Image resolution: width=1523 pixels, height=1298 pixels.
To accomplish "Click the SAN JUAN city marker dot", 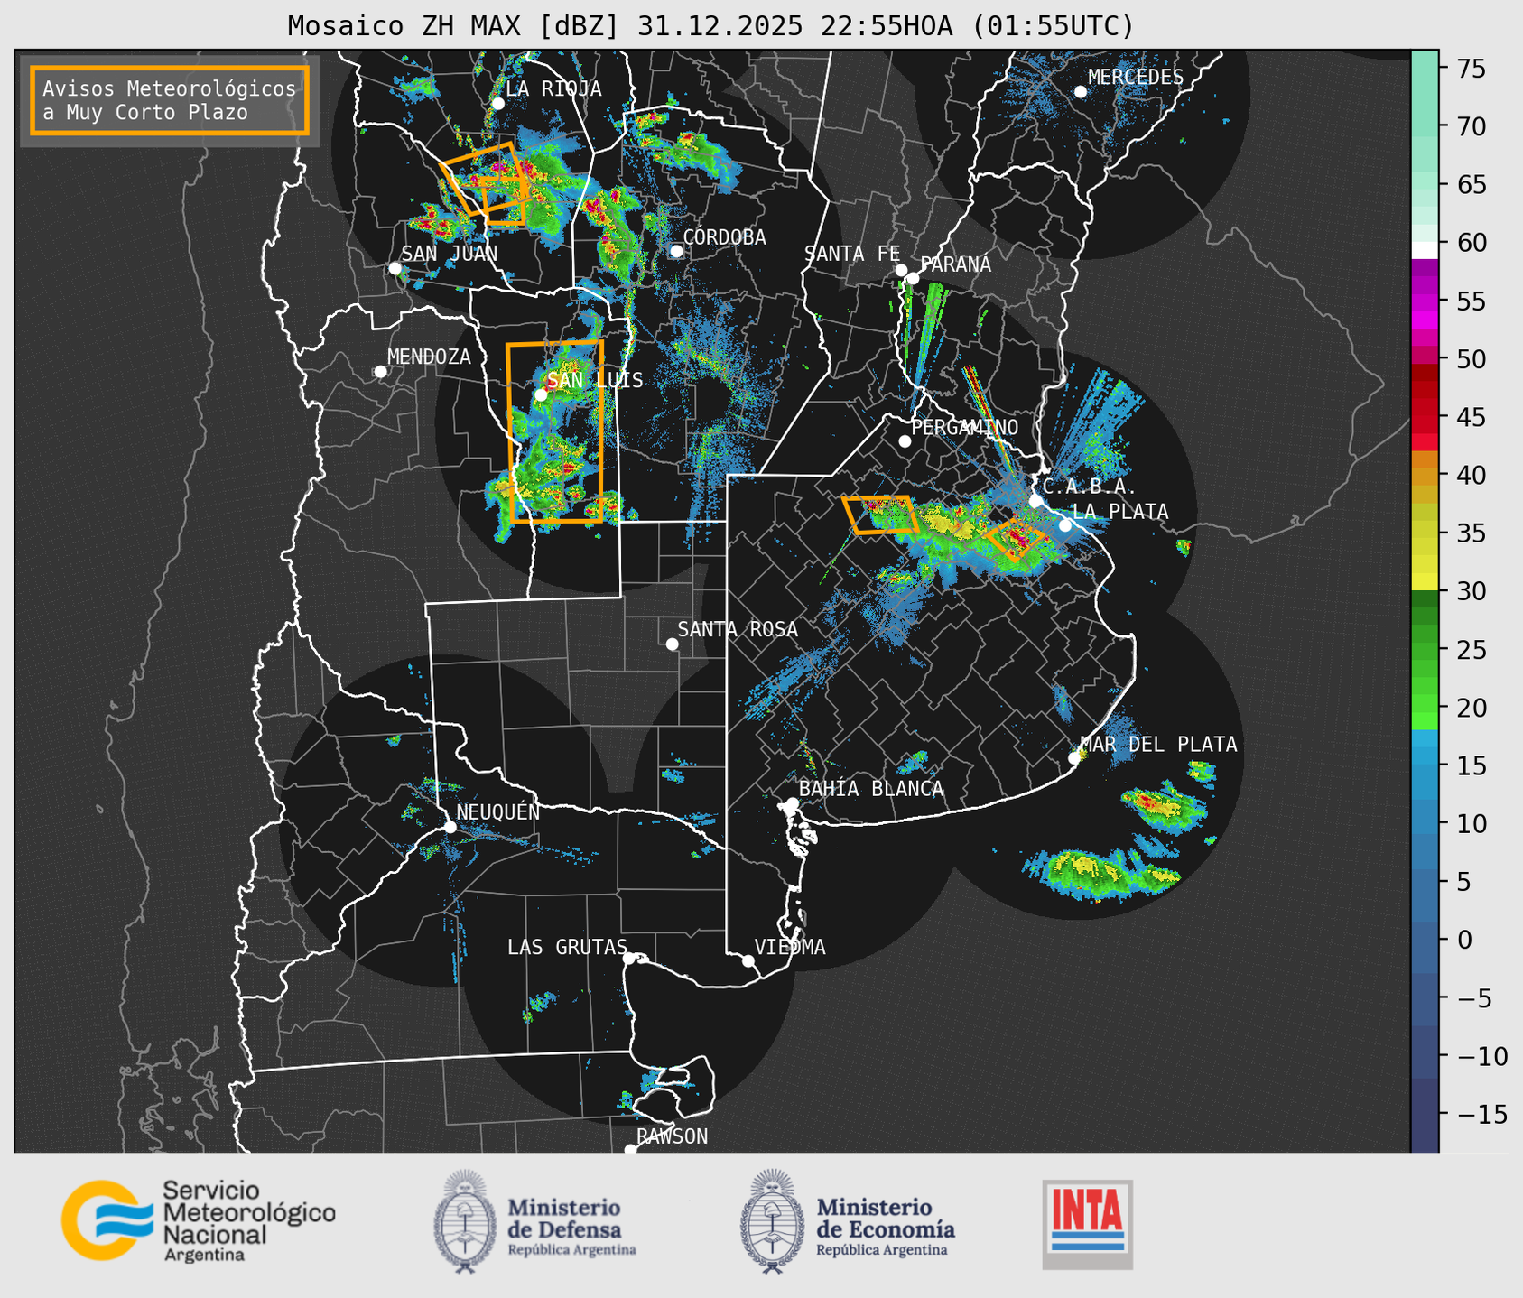I will point(395,268).
